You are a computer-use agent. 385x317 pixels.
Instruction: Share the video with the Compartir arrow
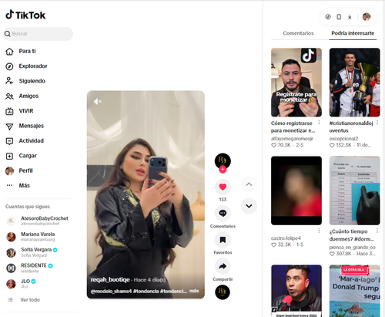pyautogui.click(x=223, y=266)
